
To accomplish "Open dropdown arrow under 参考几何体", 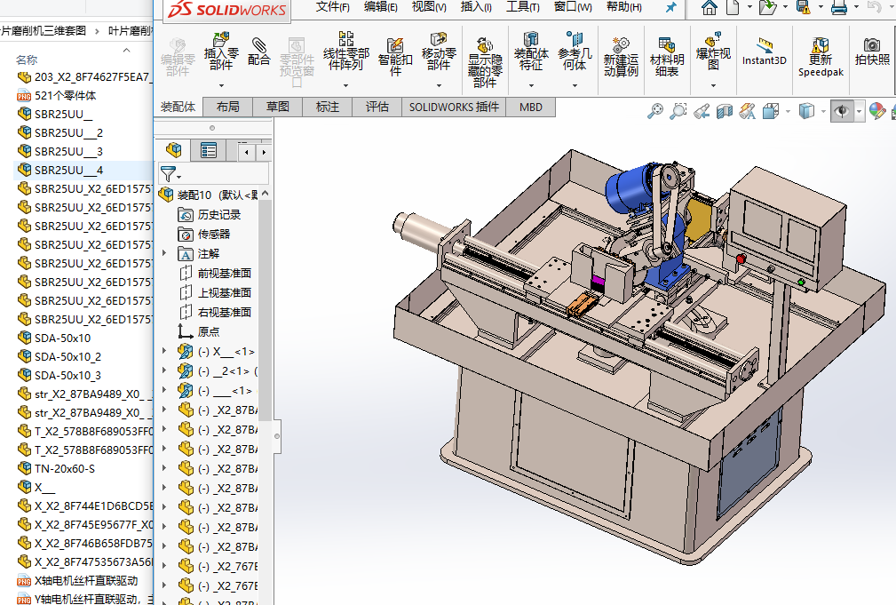I will click(575, 85).
